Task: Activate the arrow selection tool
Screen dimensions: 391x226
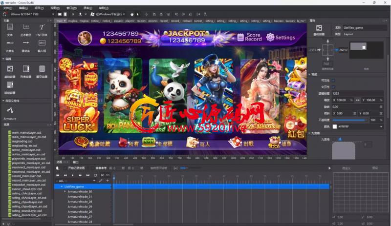Action: 138,15
